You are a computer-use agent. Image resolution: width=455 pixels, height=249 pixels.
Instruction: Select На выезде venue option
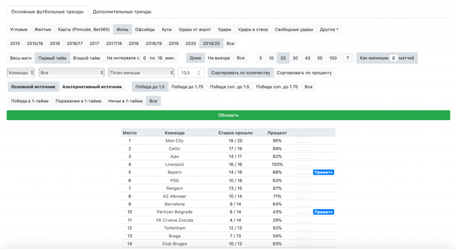coord(219,58)
